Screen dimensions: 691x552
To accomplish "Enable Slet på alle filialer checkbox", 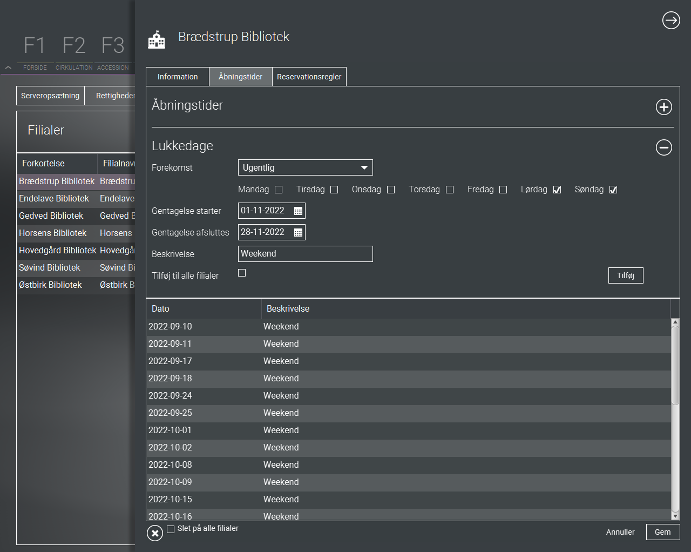I will (171, 529).
